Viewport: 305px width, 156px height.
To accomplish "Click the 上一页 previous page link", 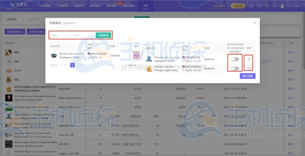I will click(63, 65).
